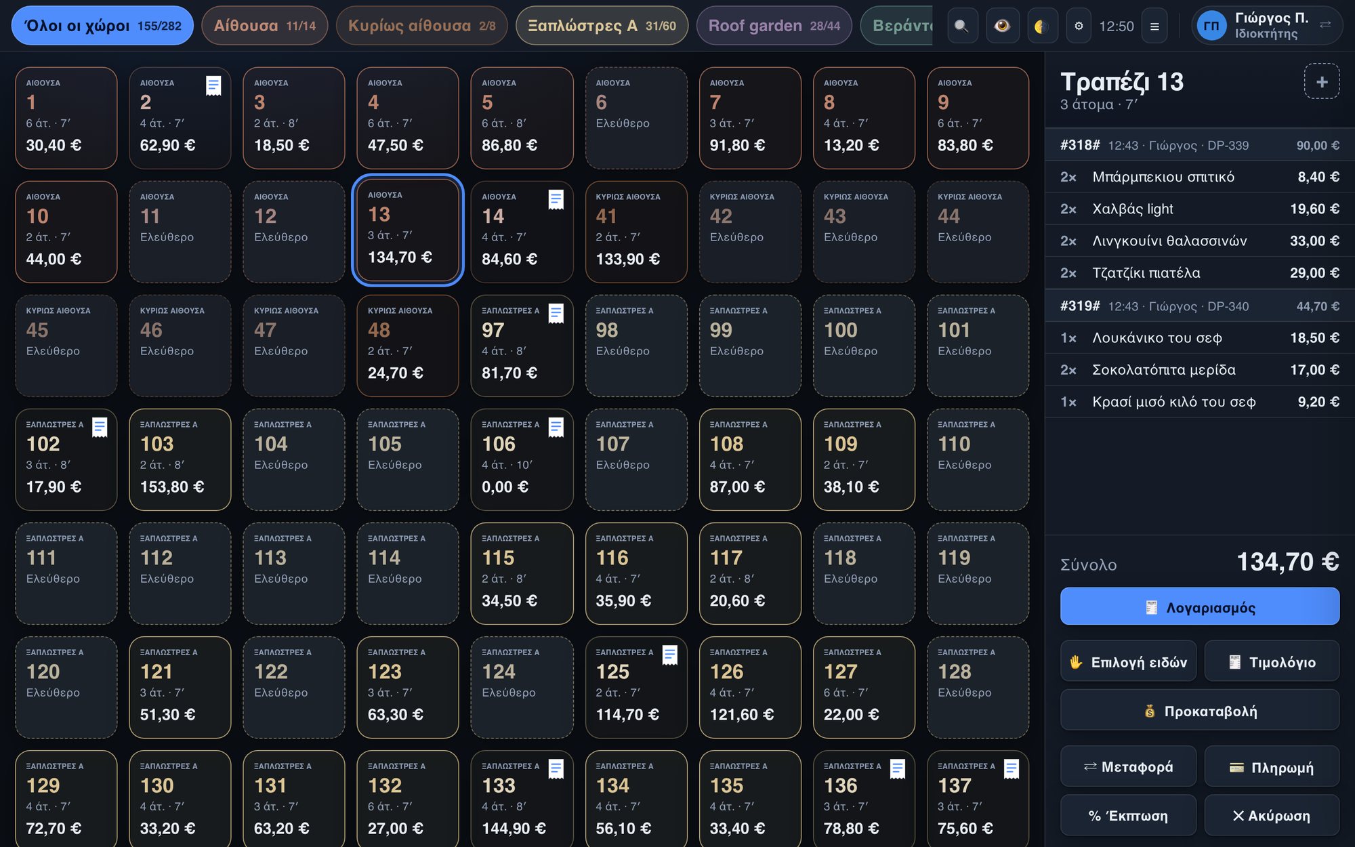This screenshot has width=1355, height=847.
Task: Toggle dark/light theme moon icon
Action: [x=1042, y=26]
